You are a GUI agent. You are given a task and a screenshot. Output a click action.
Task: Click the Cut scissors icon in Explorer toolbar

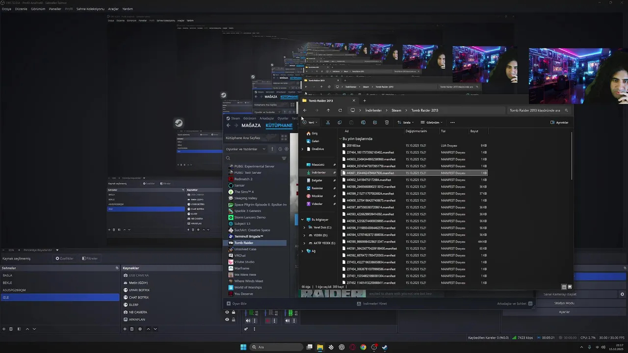click(328, 123)
